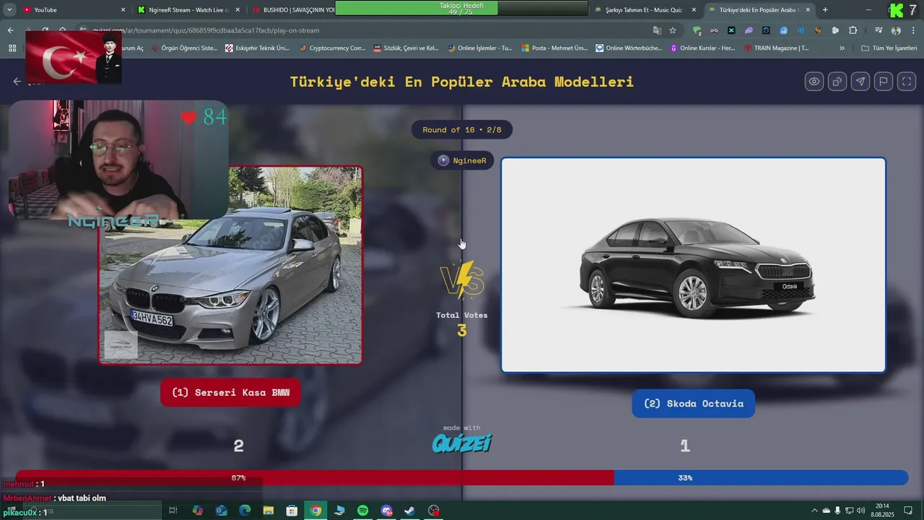Open the Chrome profile avatar
This screenshot has height=520, width=924.
896,30
